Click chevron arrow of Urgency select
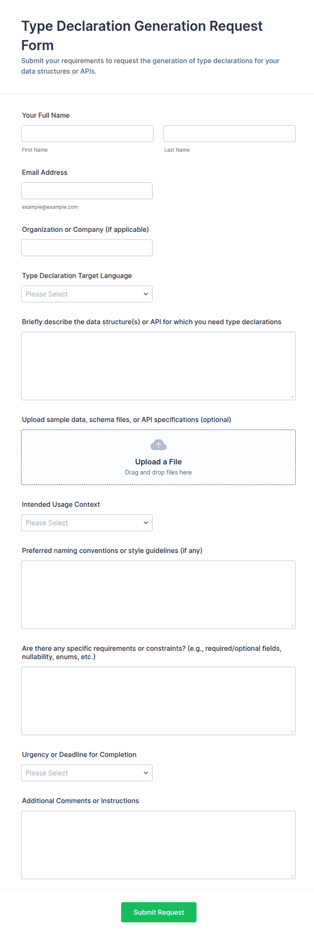 click(x=146, y=773)
